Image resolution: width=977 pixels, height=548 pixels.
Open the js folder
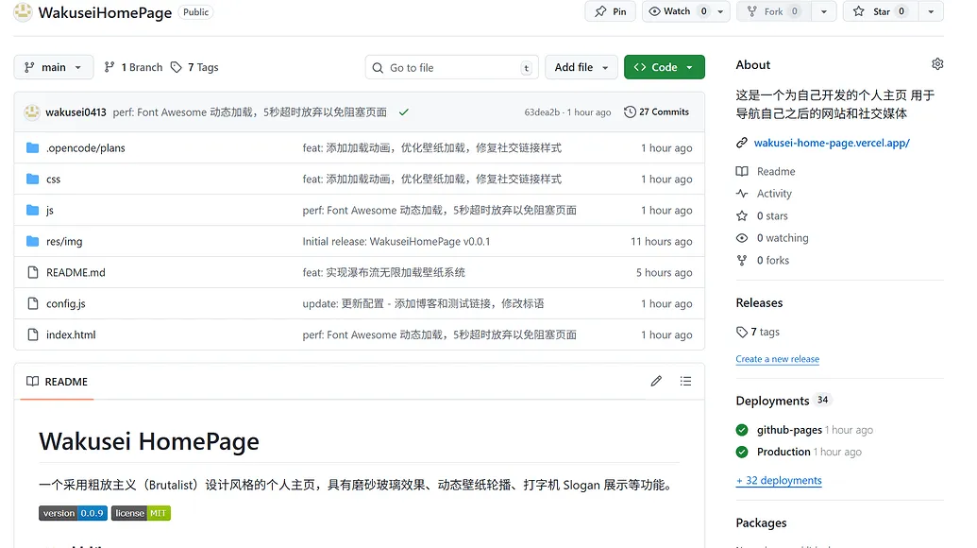(50, 210)
